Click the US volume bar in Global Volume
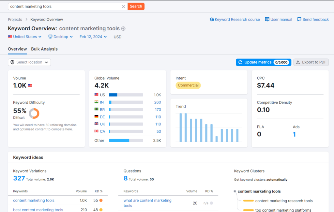Viewport: 334px width, 212px height. (x=126, y=95)
